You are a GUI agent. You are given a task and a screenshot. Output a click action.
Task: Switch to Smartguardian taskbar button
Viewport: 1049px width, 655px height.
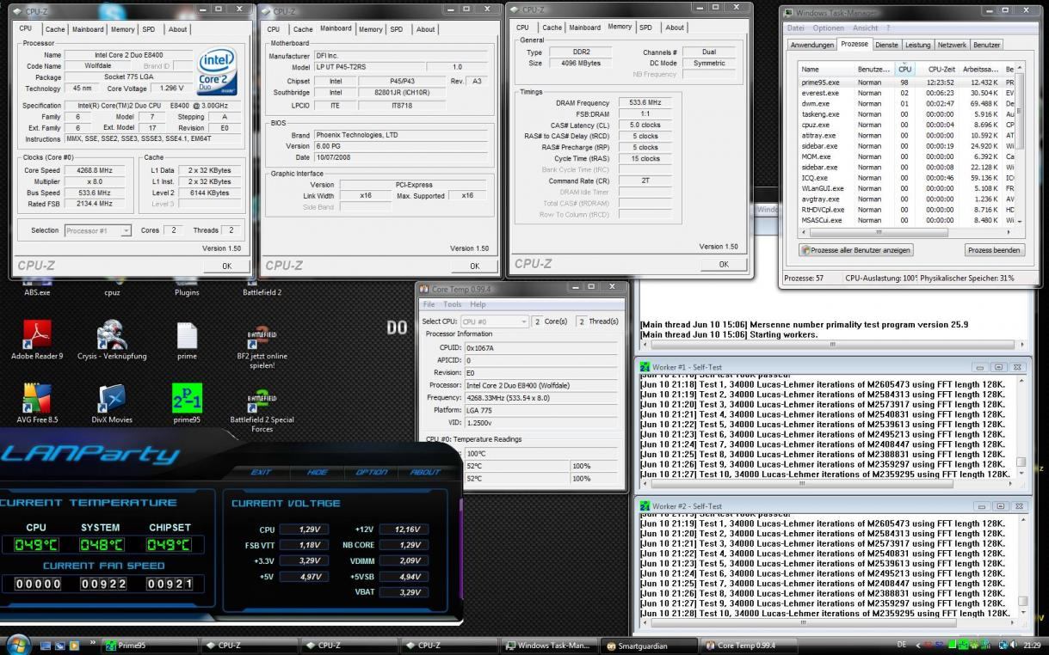click(x=651, y=645)
